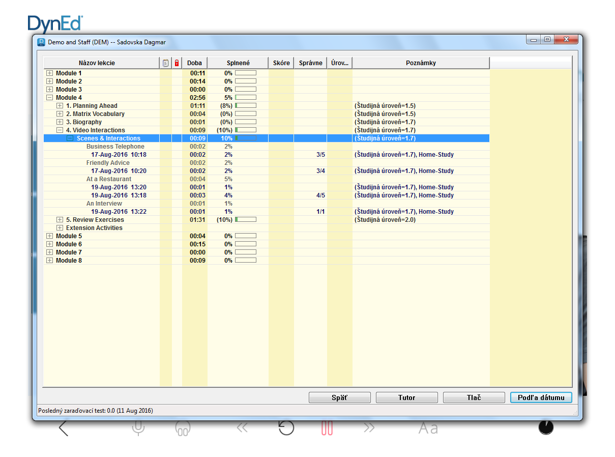Screen dimensions: 615x457
Task: Click the Späť button
Action: [339, 397]
